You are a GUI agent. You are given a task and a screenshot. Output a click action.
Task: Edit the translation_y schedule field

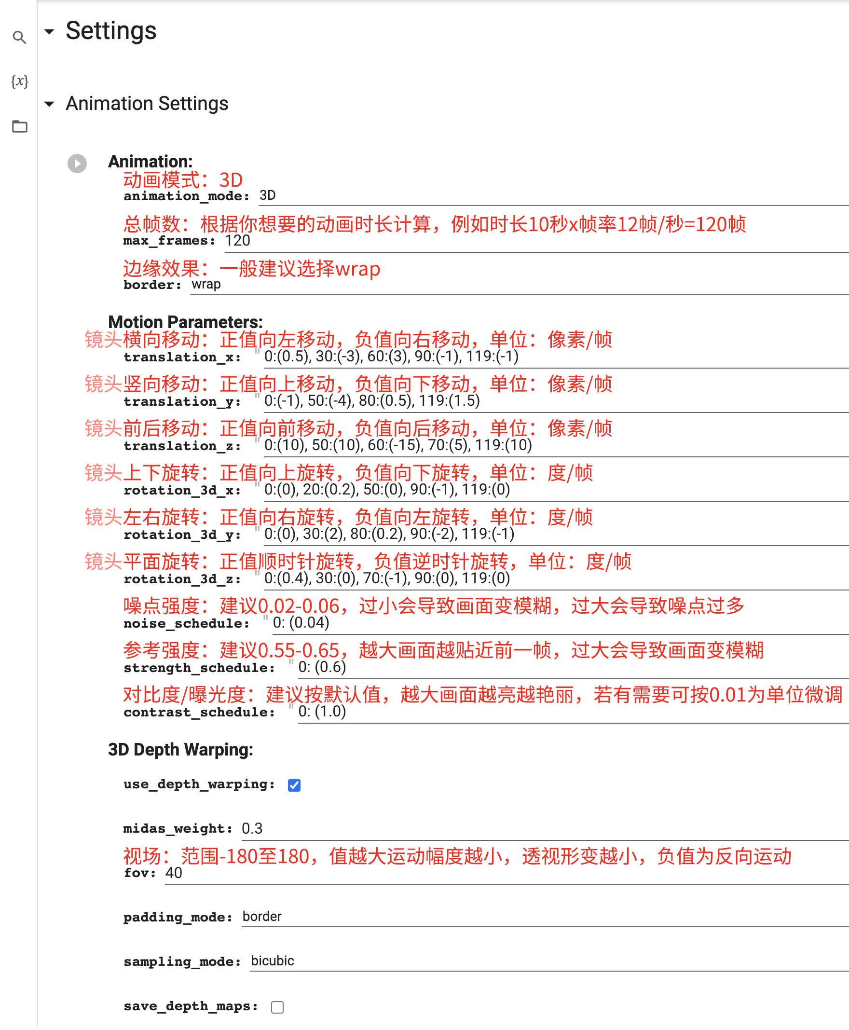556,401
